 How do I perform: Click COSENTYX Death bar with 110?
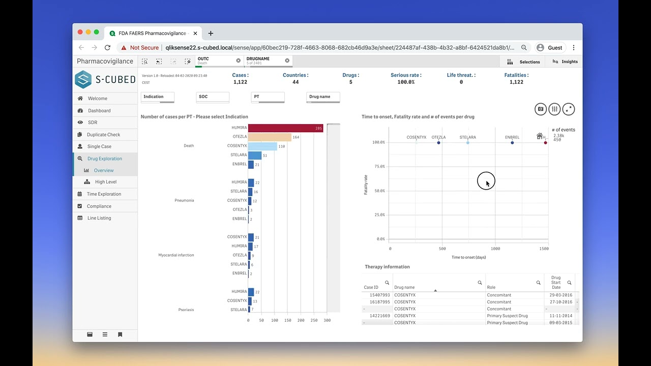coord(262,146)
